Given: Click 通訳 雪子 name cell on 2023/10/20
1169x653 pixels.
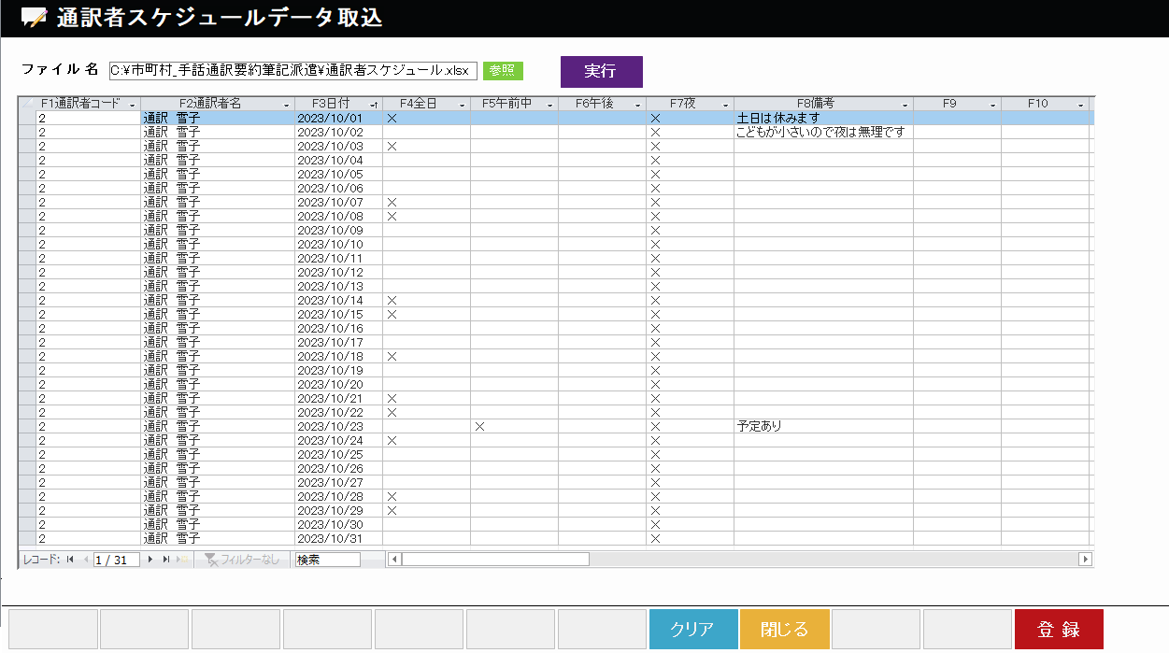Looking at the screenshot, I should click(218, 385).
